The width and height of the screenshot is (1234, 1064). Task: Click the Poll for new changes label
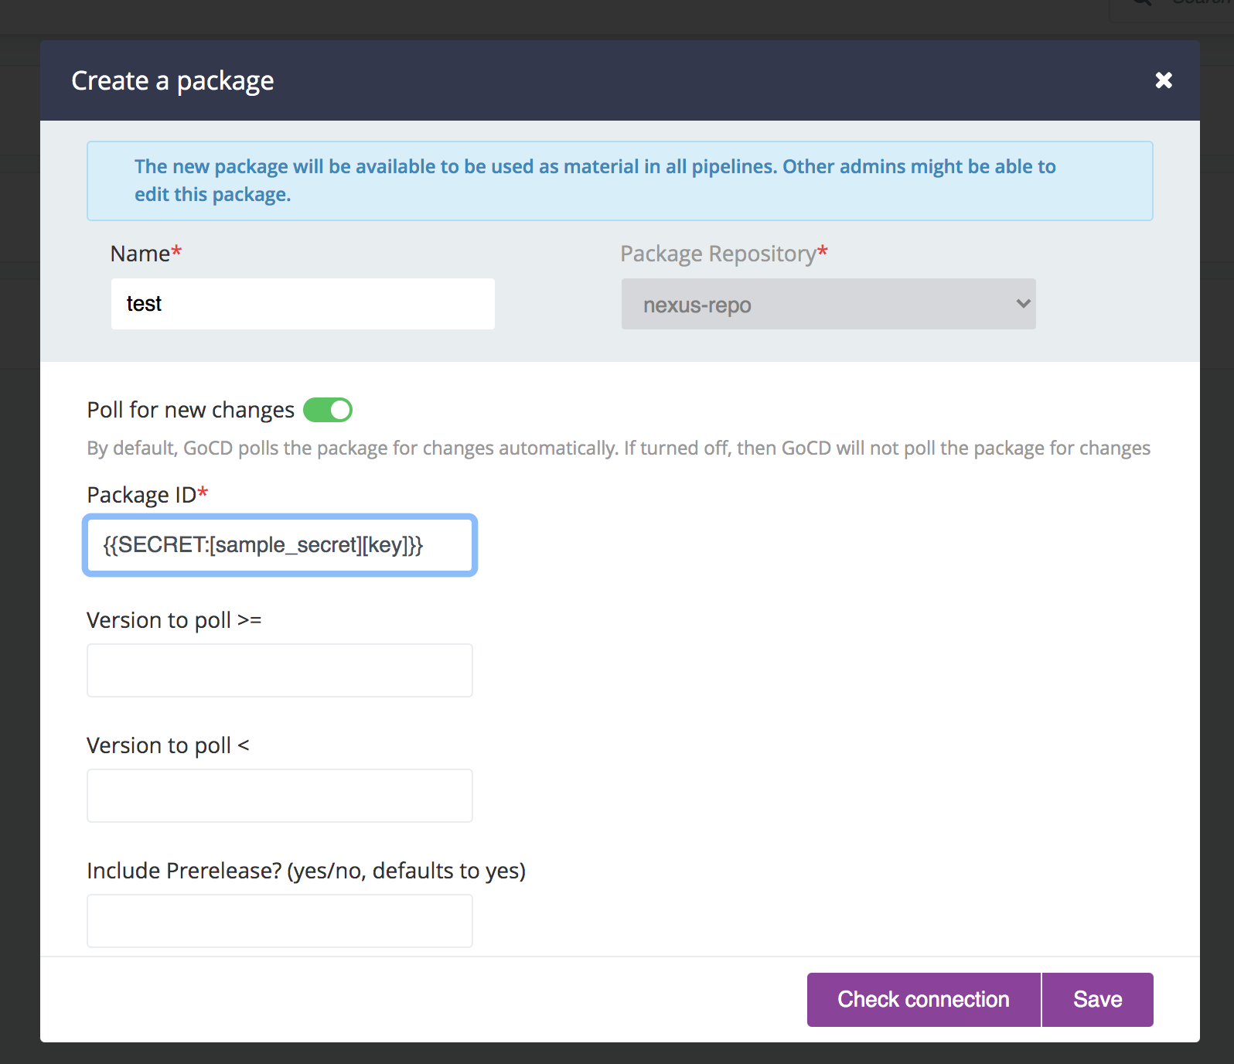[191, 410]
